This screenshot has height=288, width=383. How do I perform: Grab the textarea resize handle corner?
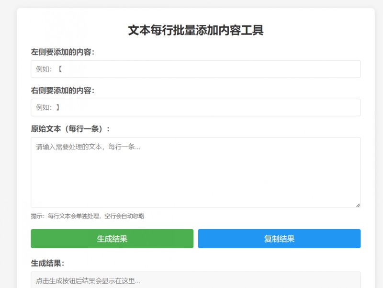[357, 205]
